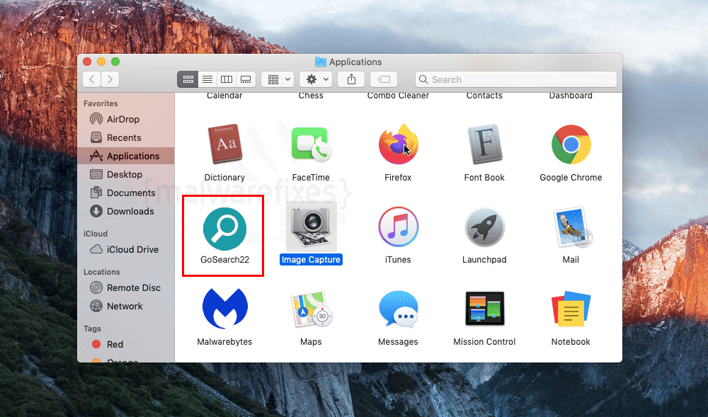
Task: Click the Mission Control name label
Action: click(484, 342)
